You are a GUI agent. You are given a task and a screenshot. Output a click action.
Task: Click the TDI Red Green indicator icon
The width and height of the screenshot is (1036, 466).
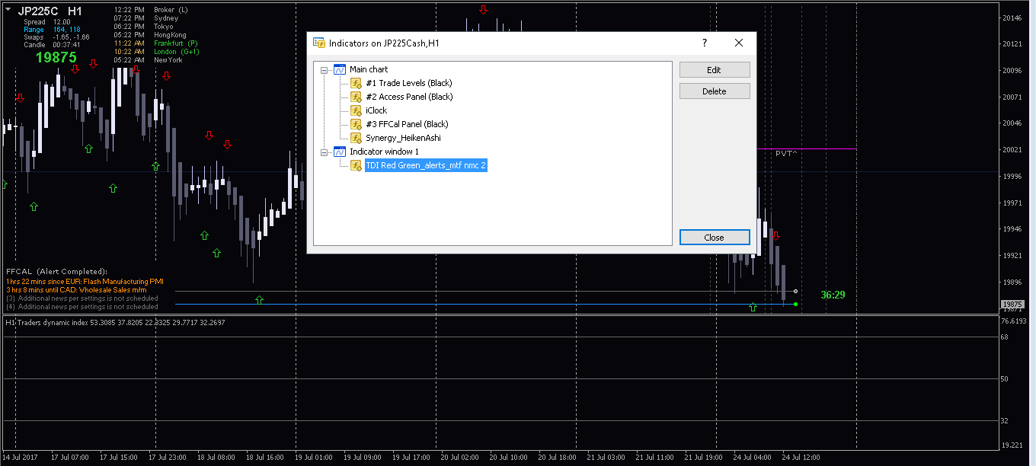coord(356,165)
